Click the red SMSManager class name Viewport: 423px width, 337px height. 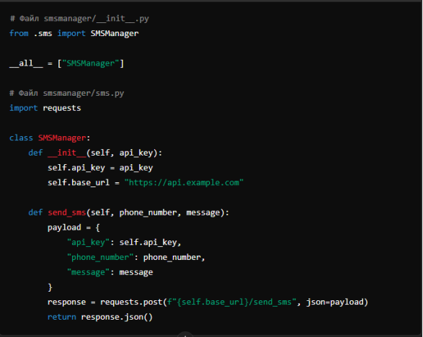tap(62, 138)
